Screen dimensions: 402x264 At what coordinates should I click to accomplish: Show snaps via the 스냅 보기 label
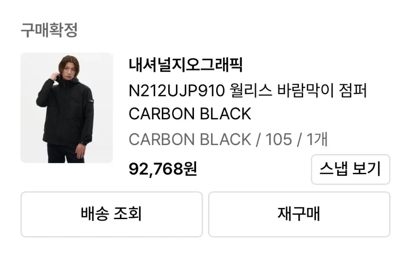click(x=350, y=169)
